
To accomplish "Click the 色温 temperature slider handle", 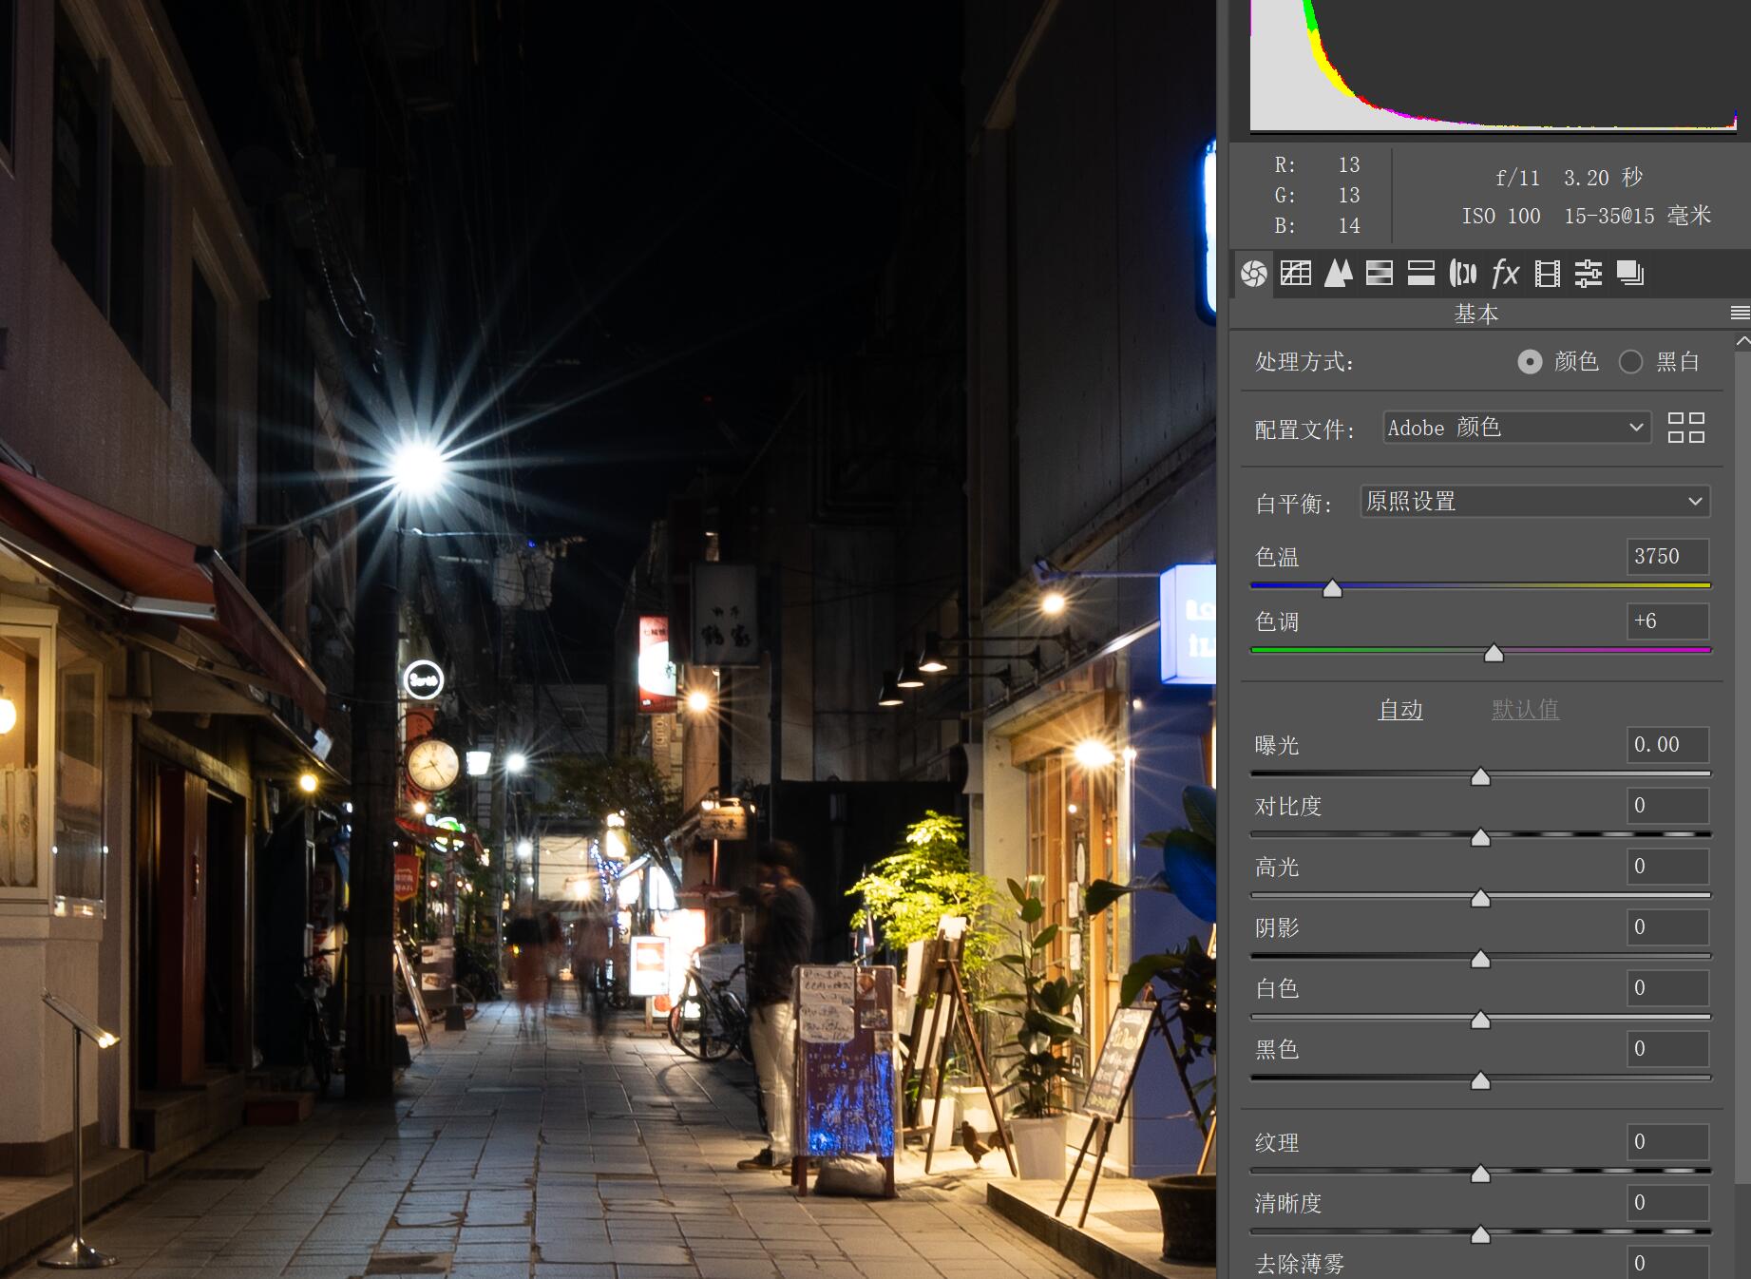I will click(x=1333, y=589).
